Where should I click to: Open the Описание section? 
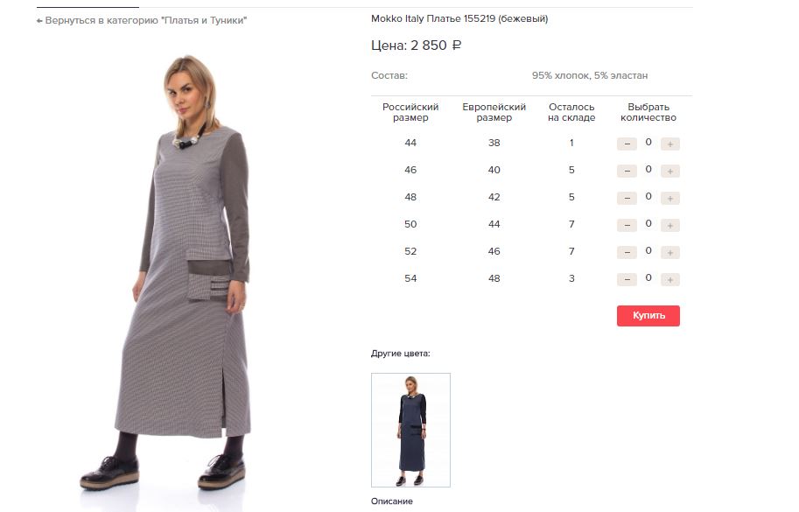click(x=392, y=501)
